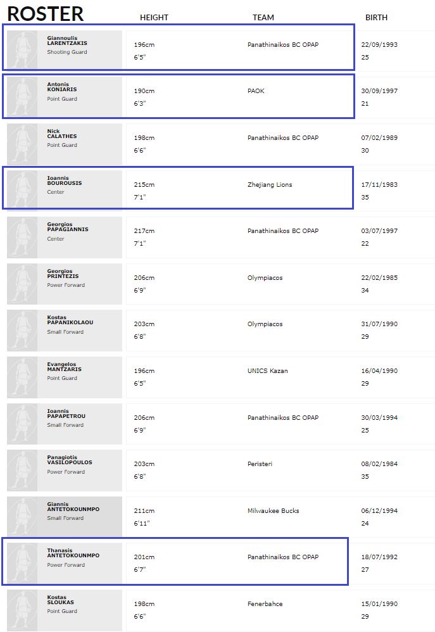Click the Zhejiang Lions team entry
This screenshot has width=435, height=632.
[270, 185]
